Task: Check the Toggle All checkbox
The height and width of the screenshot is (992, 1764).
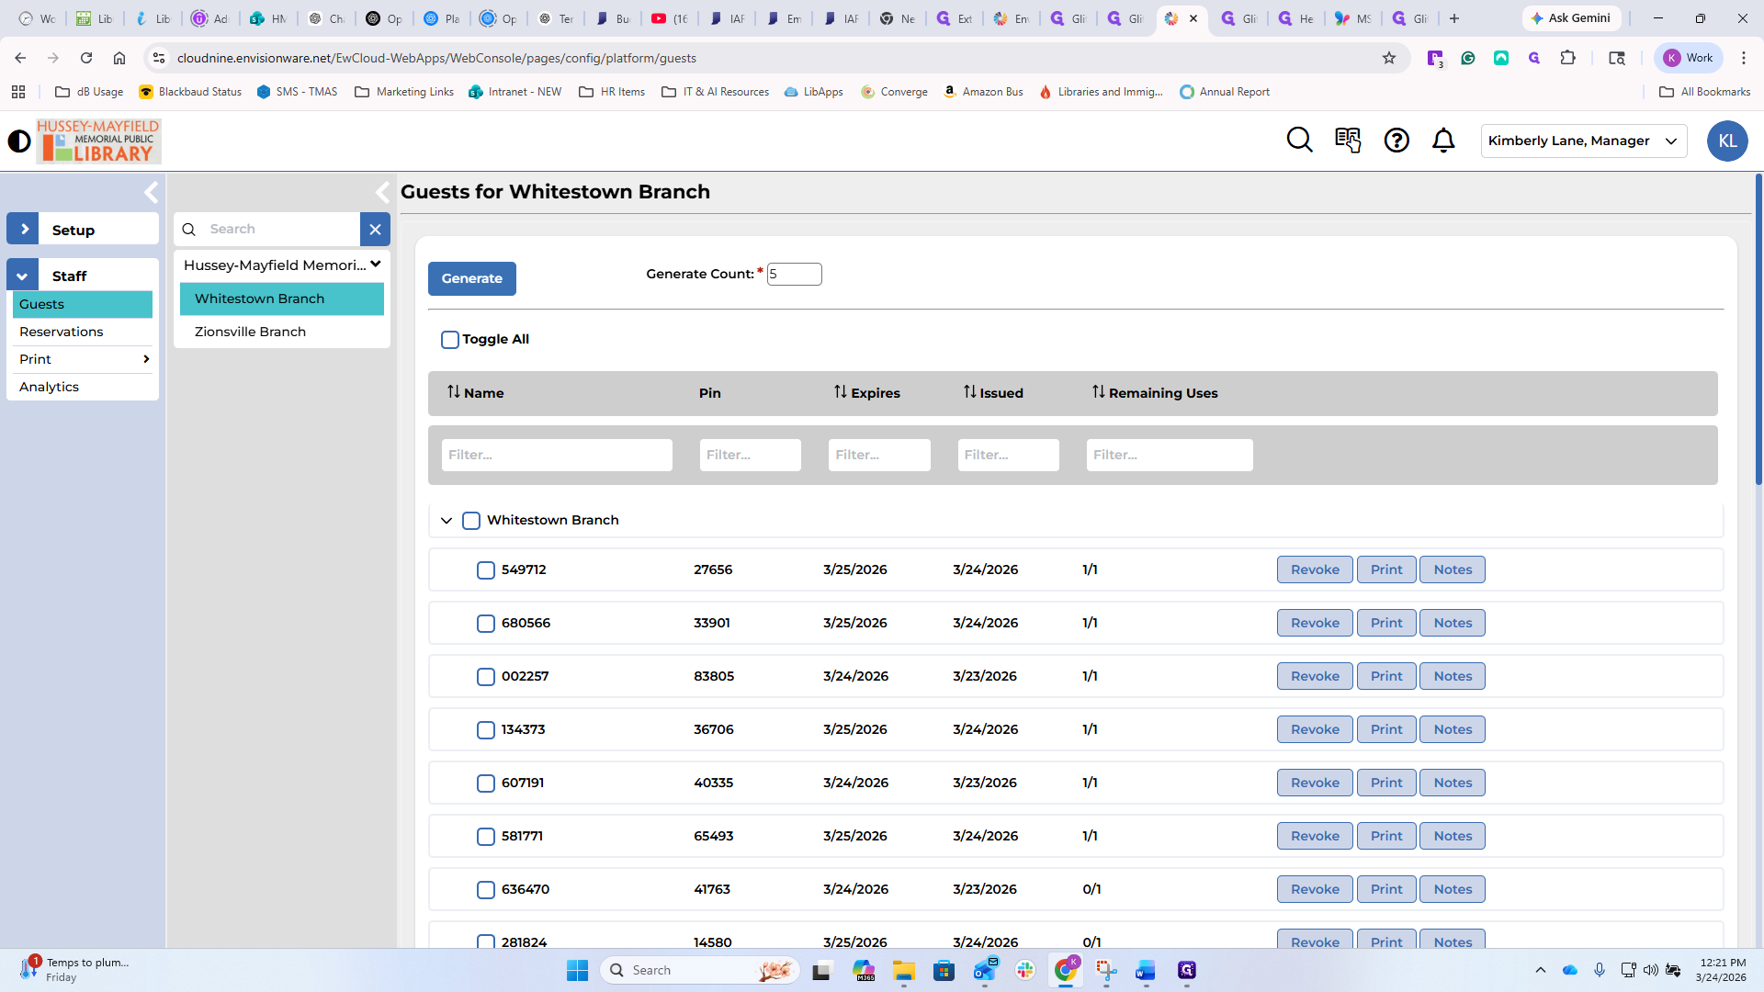Action: point(450,340)
